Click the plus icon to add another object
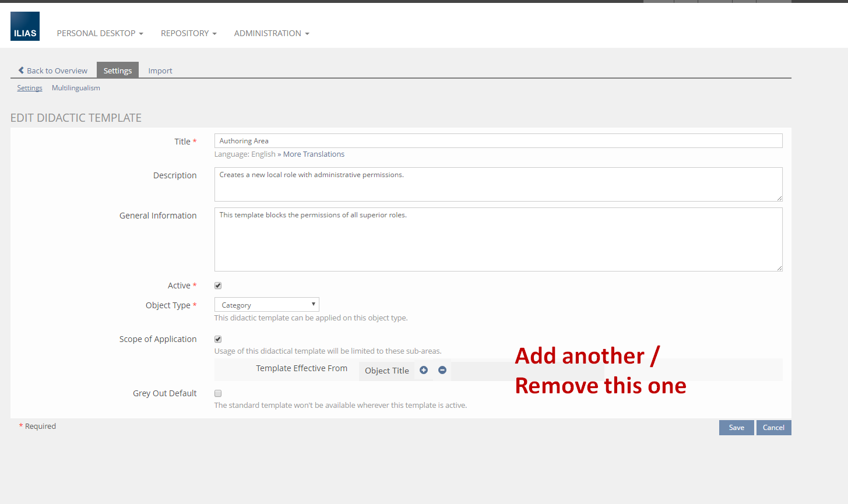This screenshot has width=848, height=504. (424, 370)
